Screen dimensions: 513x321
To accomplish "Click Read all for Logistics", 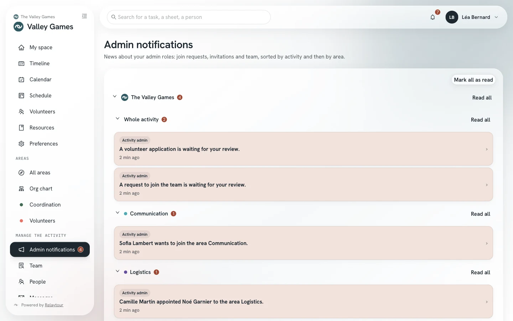I will (481, 272).
